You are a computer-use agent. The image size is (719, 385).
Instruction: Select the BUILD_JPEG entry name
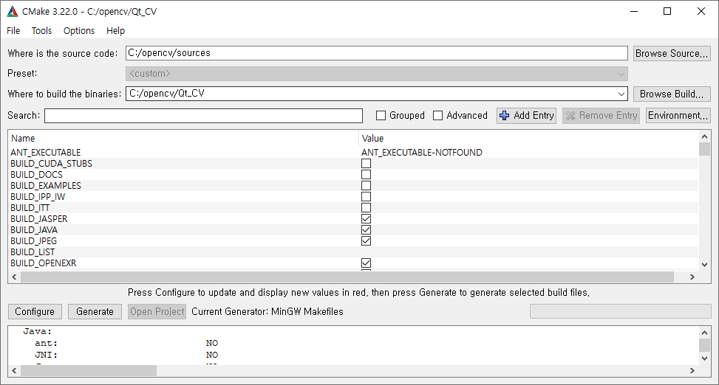pyautogui.click(x=33, y=240)
